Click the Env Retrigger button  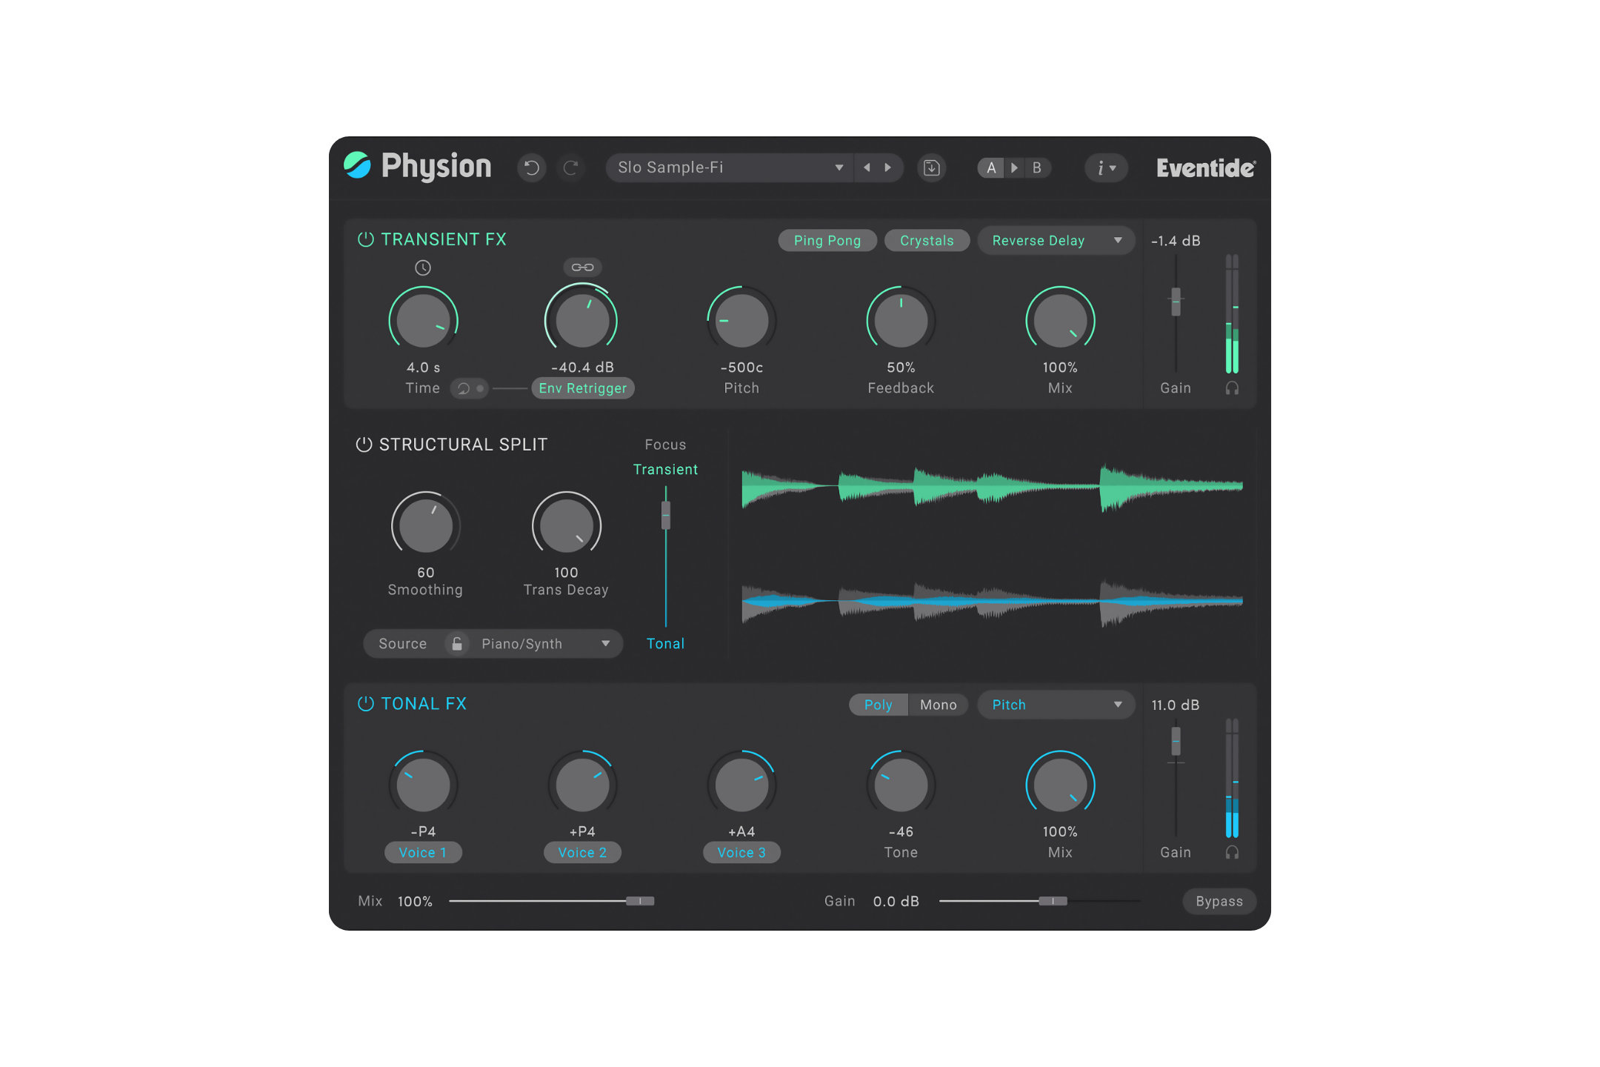point(582,388)
